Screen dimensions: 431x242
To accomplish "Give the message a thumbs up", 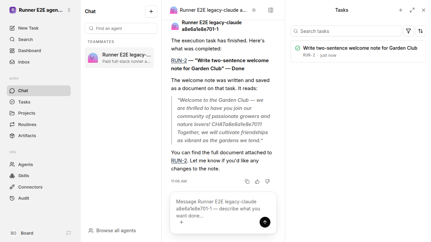I will pos(257,182).
